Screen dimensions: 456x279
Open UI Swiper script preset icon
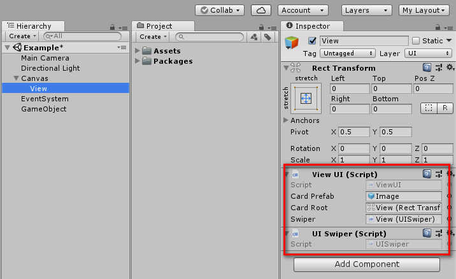point(439,233)
